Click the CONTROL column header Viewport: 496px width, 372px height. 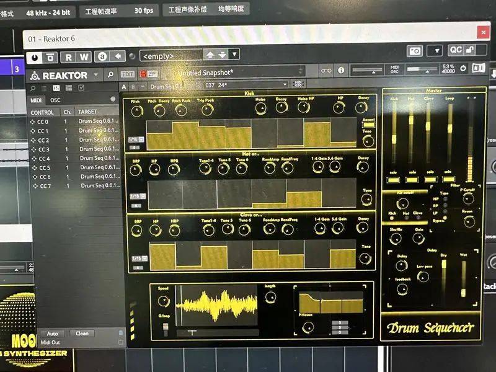(x=42, y=113)
